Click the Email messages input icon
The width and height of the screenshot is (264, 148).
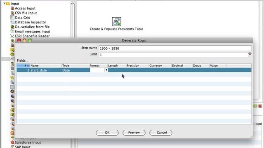12,31
